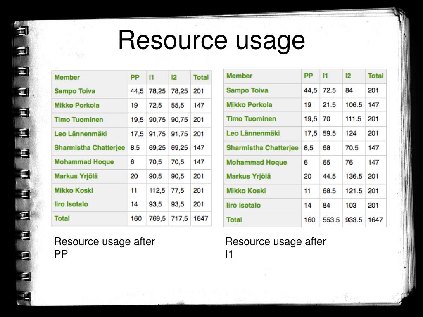Image resolution: width=423 pixels, height=317 pixels.
Task: Click "PP" column header in after-PP table
Action: click(135, 77)
